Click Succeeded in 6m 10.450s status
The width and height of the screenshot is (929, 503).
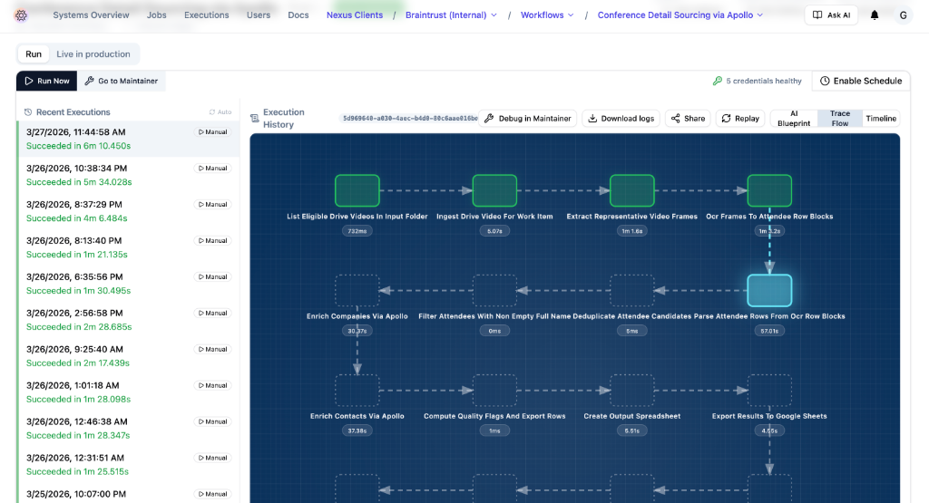tap(78, 146)
